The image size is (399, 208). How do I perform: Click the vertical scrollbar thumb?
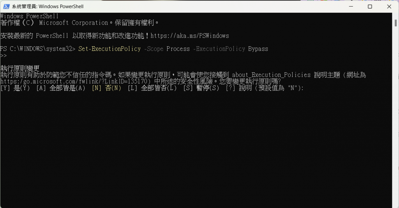click(x=396, y=23)
